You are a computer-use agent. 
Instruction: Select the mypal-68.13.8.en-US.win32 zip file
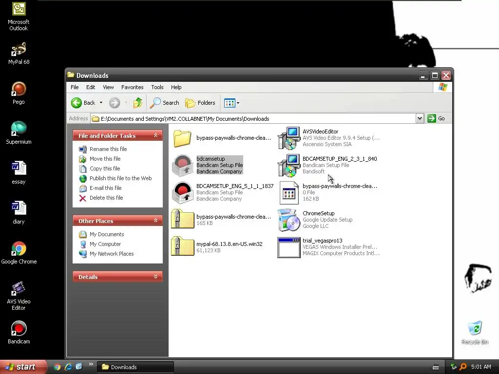pos(182,247)
